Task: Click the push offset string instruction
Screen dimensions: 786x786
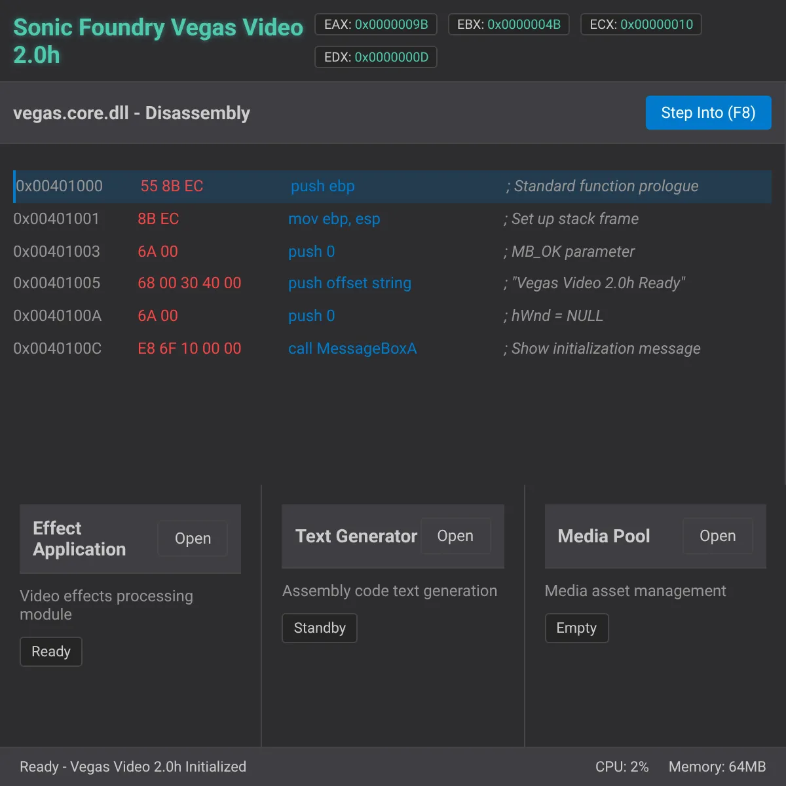Action: [350, 283]
